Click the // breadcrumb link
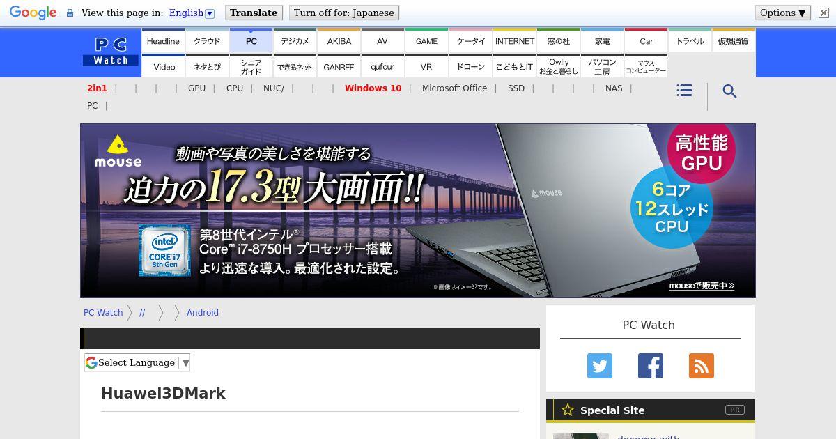Image resolution: width=836 pixels, height=439 pixels. (142, 313)
